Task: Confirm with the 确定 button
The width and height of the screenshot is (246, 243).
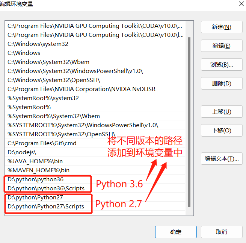Action: tap(176, 232)
